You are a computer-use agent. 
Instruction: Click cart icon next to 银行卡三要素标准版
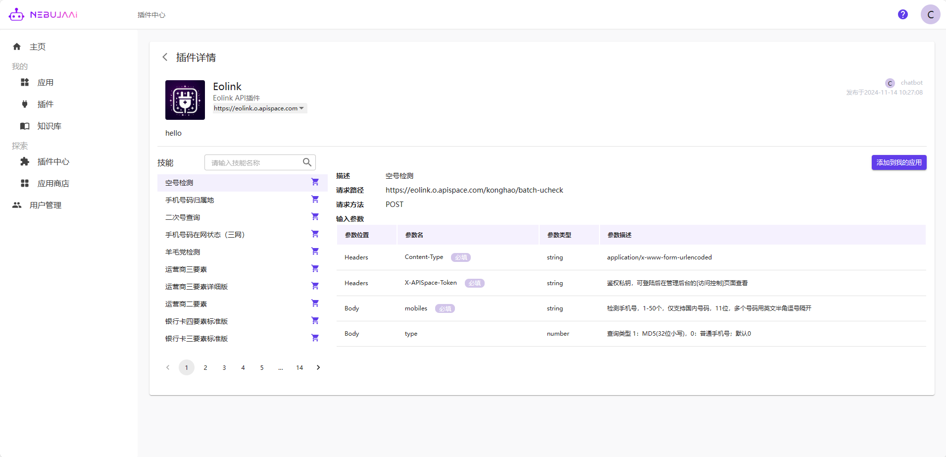point(315,338)
